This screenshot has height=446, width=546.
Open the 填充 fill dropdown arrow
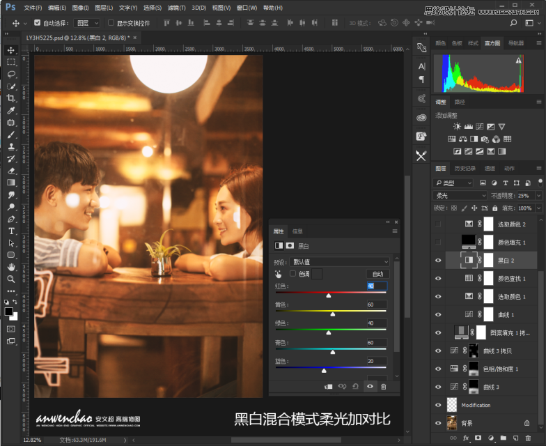(539, 208)
